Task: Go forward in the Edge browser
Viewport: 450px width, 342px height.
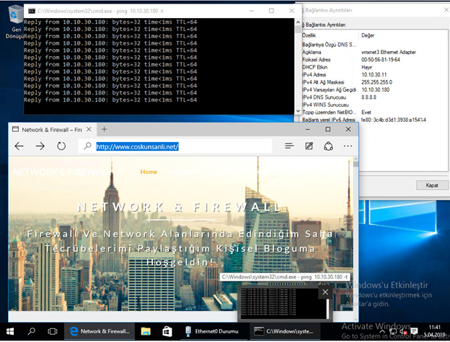Action: click(x=40, y=146)
